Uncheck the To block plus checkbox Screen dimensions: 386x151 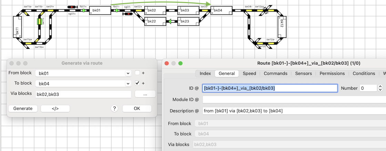coord(138,83)
